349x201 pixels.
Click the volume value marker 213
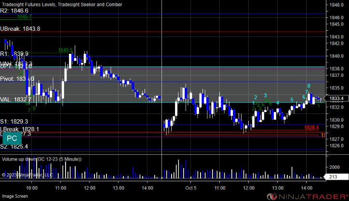click(336, 177)
